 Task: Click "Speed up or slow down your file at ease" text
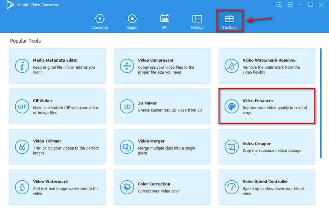point(273,191)
